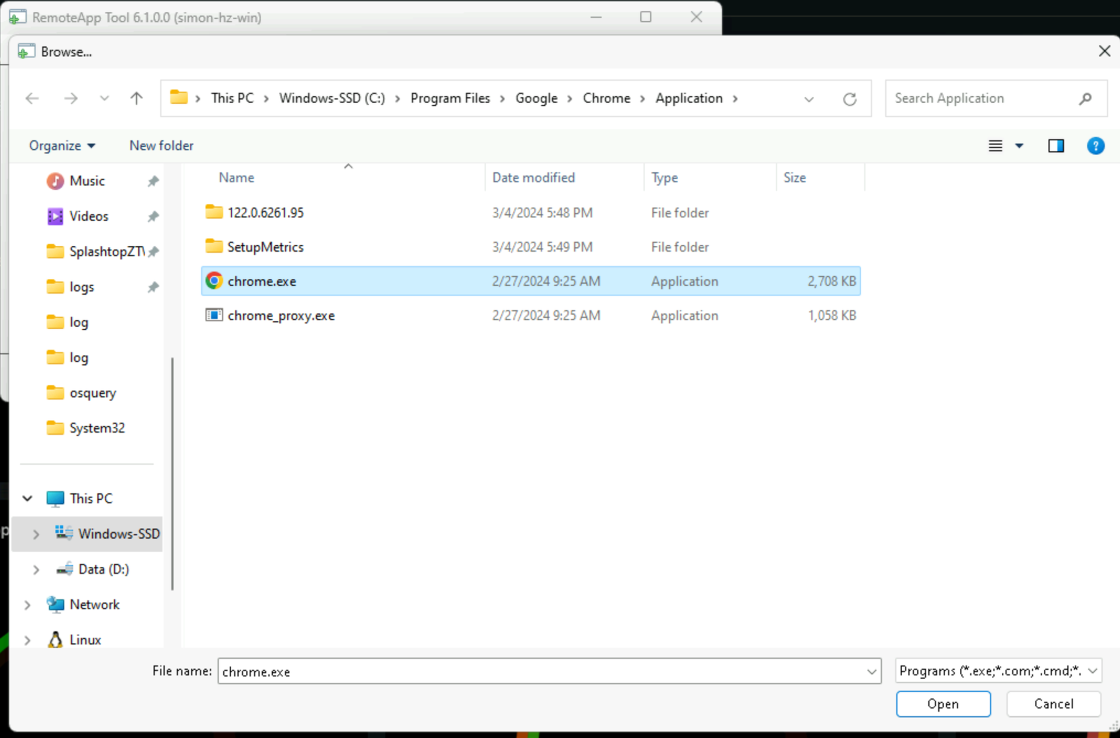Click the Open button
This screenshot has width=1120, height=738.
click(x=943, y=704)
